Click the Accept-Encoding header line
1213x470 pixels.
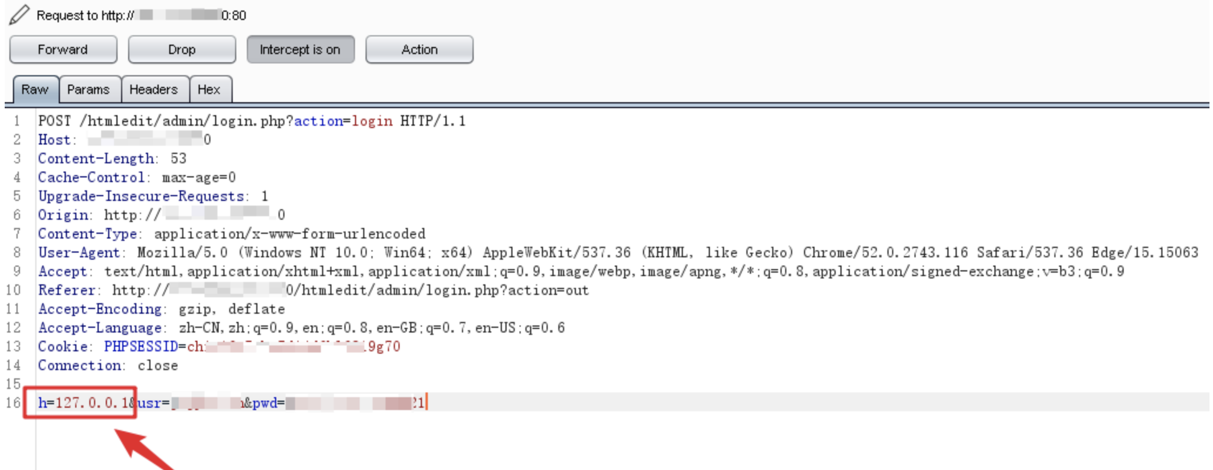(162, 309)
